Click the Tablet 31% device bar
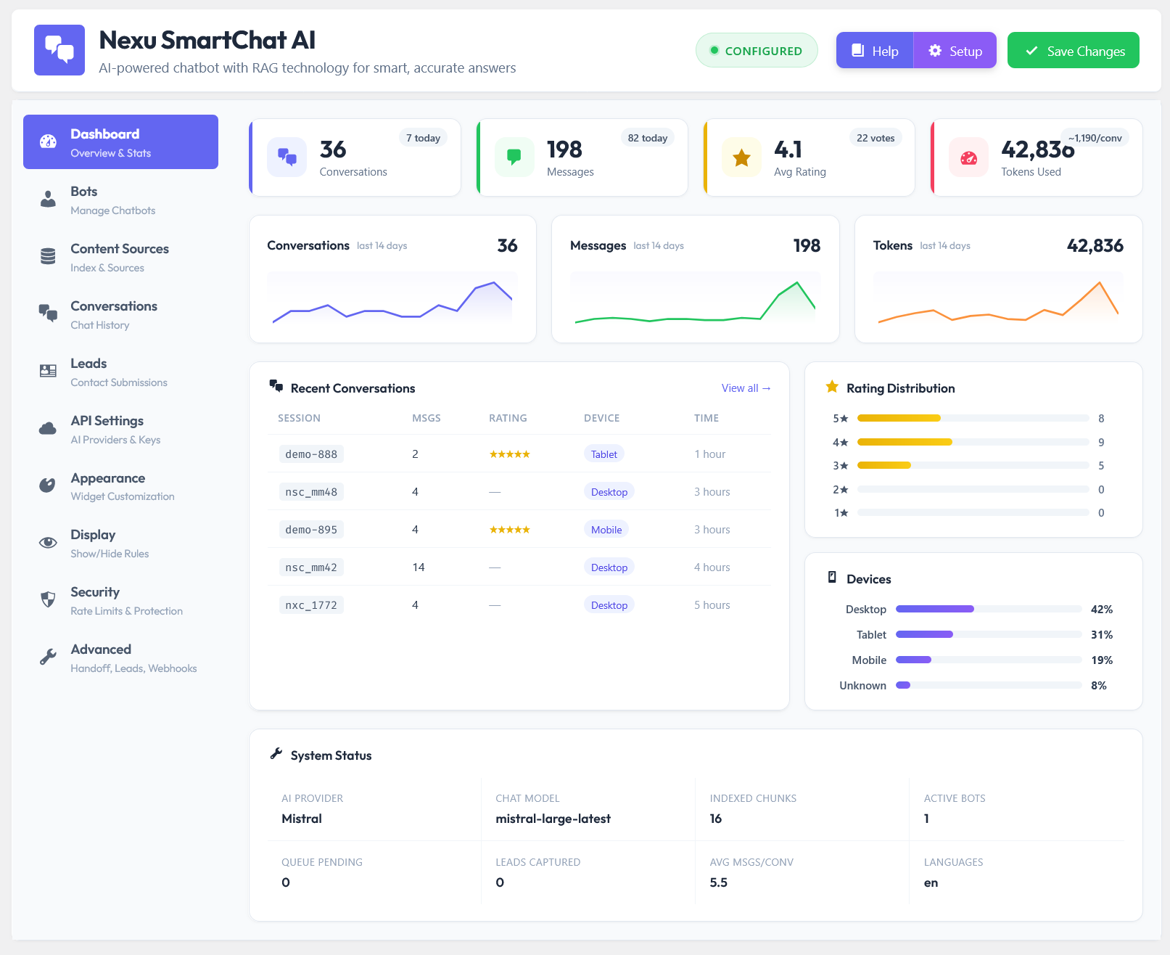Screen dimensions: 1170x955 (x=989, y=634)
